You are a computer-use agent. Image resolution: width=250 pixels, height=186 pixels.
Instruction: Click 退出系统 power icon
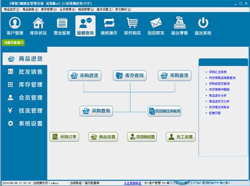point(203,26)
